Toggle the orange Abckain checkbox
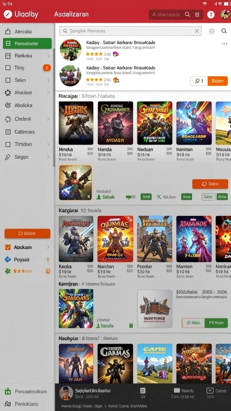The image size is (231, 411). point(8,247)
